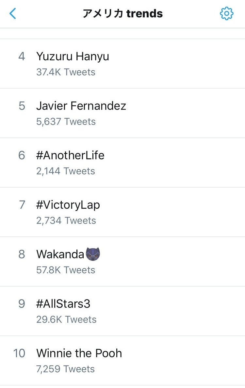The width and height of the screenshot is (245, 388).
Task: Tap the 37.4K Tweets count
Action: pyautogui.click(x=66, y=72)
